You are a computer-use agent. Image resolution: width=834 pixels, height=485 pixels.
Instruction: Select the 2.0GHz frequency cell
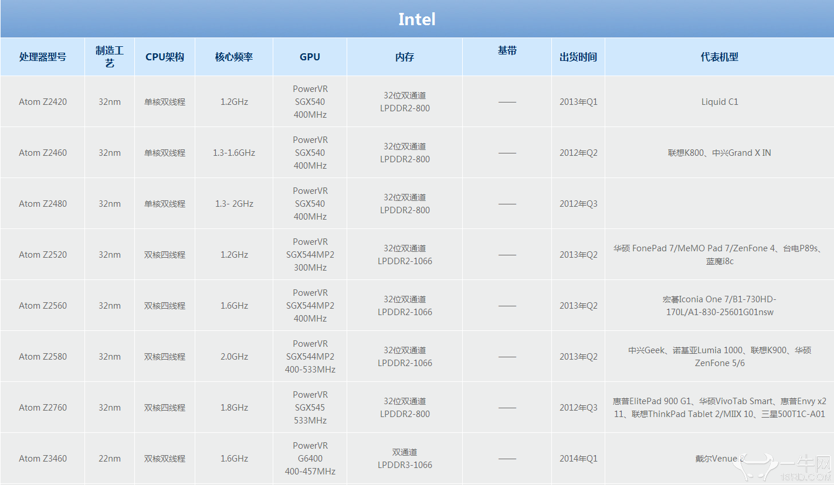234,357
